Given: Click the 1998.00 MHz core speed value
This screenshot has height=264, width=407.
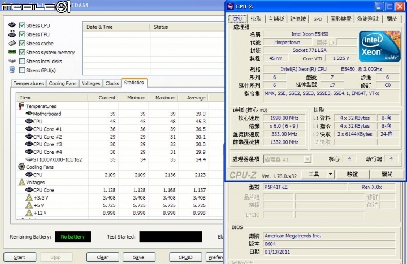Looking at the screenshot, I should [x=284, y=118].
